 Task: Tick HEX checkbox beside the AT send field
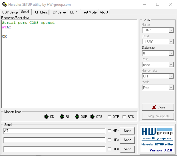pos(109,131)
